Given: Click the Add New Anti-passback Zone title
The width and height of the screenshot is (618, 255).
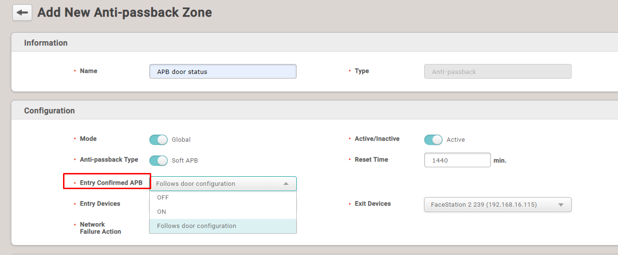Looking at the screenshot, I should [125, 13].
